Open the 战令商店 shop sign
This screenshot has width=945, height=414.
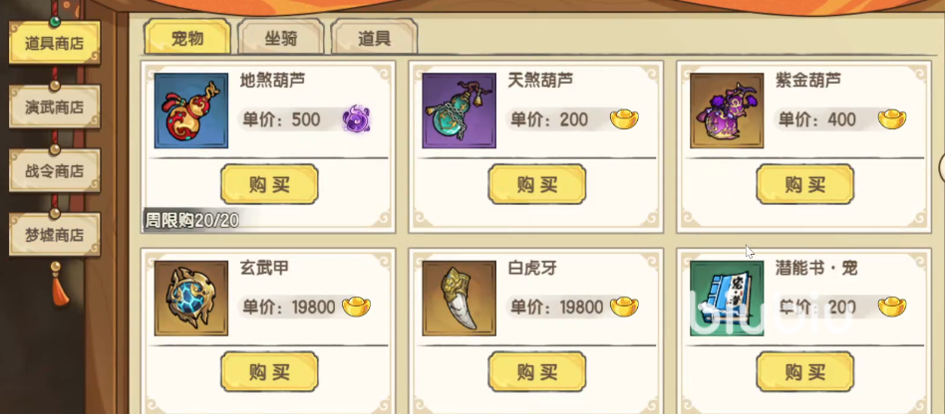tap(54, 171)
